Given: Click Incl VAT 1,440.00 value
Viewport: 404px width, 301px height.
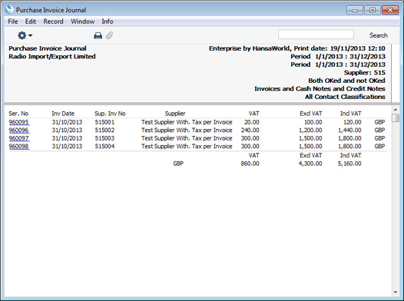Looking at the screenshot, I should pos(349,130).
